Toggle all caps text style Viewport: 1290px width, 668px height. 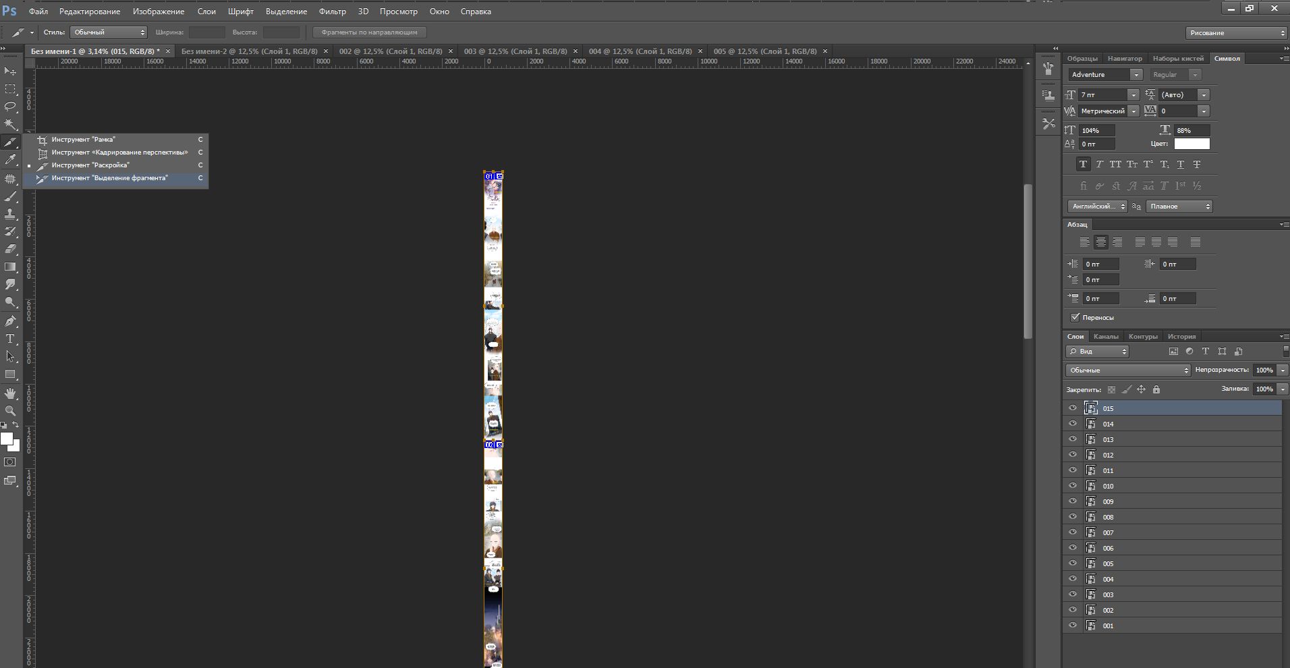(x=1115, y=164)
